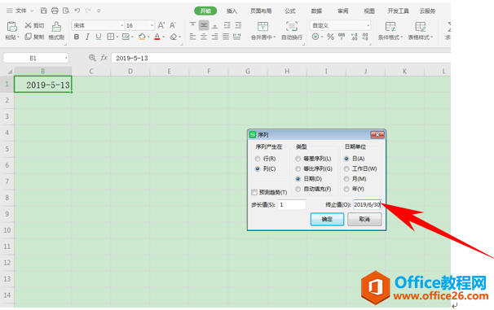This screenshot has height=310, width=494.
Task: Open the font size dropdown showing 16
Action: (152, 25)
